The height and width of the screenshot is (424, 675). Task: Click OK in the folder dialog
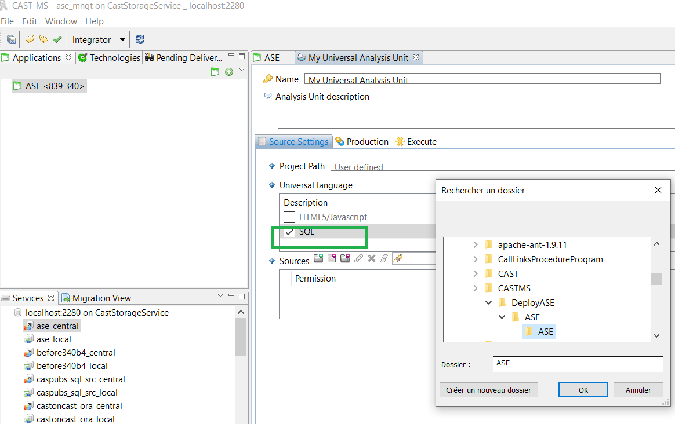pyautogui.click(x=583, y=390)
